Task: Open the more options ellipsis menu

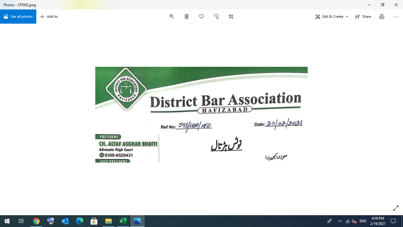Action: [x=396, y=16]
